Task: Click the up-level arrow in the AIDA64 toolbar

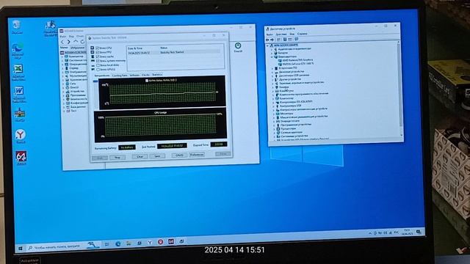Action: 76,42
